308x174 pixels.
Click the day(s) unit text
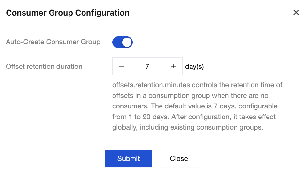(x=194, y=67)
